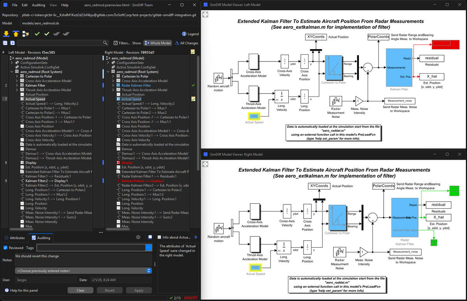Toggle review-all checkbox in column header

pos(193,52)
